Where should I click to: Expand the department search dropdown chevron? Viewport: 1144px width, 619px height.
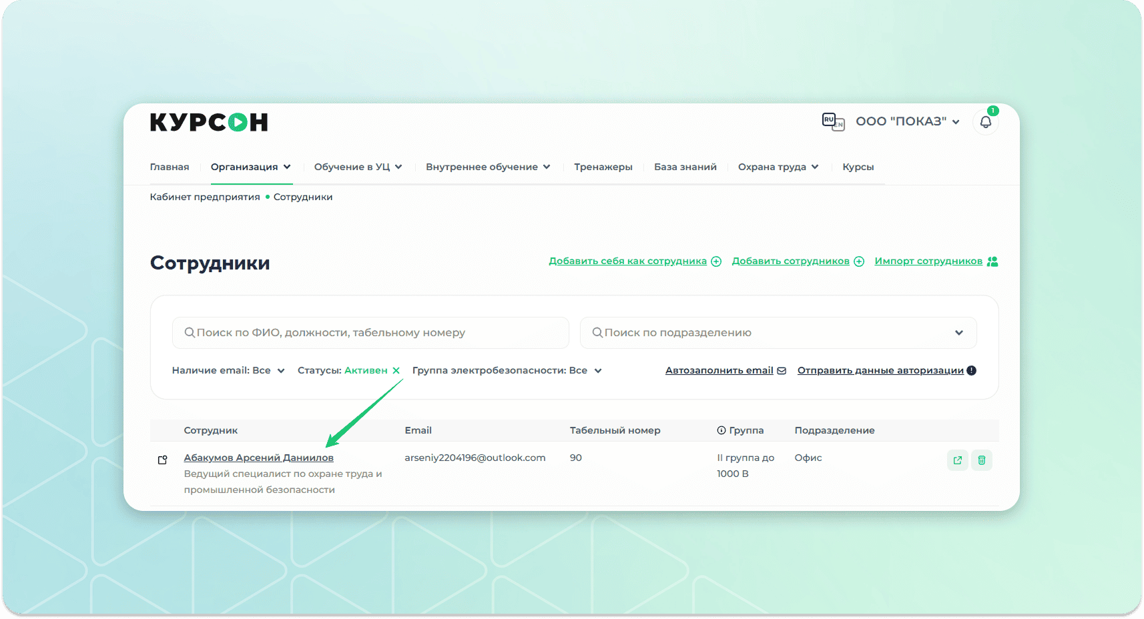click(x=958, y=333)
